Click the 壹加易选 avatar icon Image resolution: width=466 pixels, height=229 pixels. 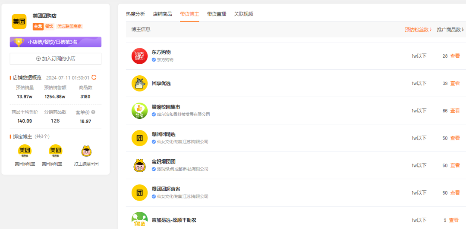[x=139, y=220]
